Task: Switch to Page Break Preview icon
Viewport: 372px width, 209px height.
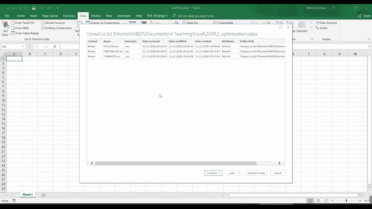Action: tap(326, 201)
